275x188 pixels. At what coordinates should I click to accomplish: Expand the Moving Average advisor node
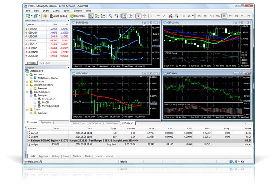coord(35,106)
